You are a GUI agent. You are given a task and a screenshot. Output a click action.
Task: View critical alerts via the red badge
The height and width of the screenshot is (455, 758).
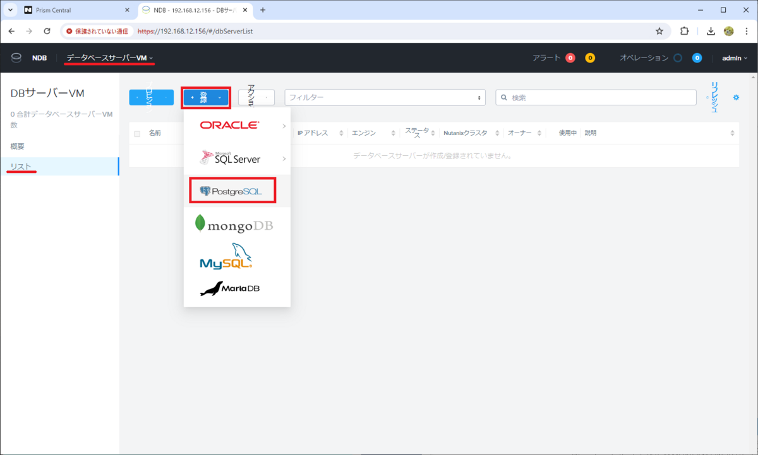pyautogui.click(x=570, y=57)
